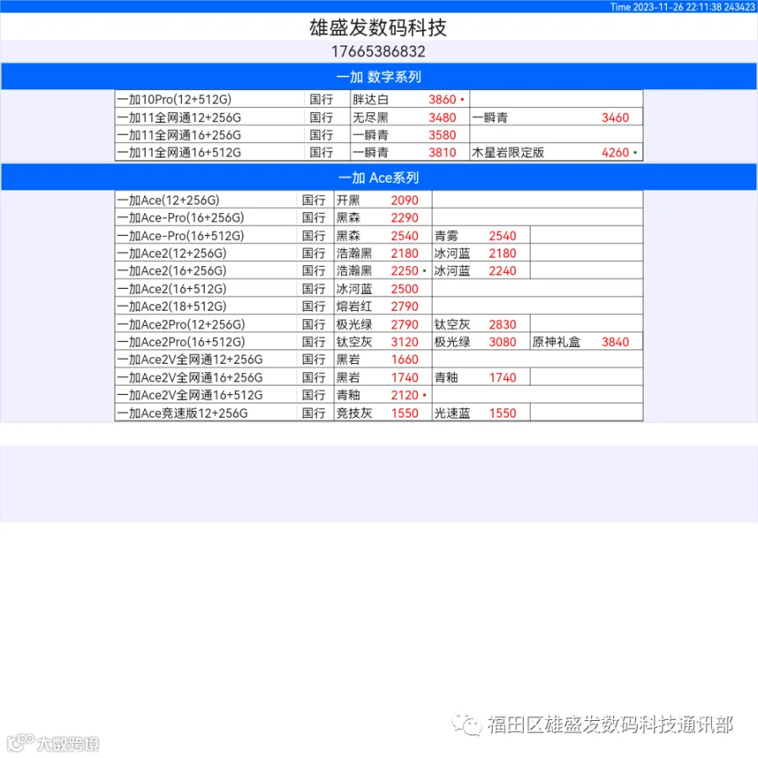758x758 pixels.
Task: Click the model name 一加Ace2Pro(16+512G)
Action: tap(181, 341)
